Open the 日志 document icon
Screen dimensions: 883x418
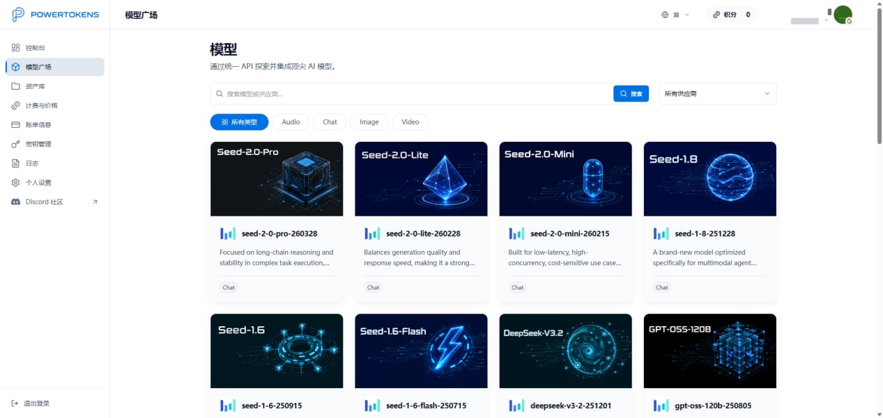point(15,163)
